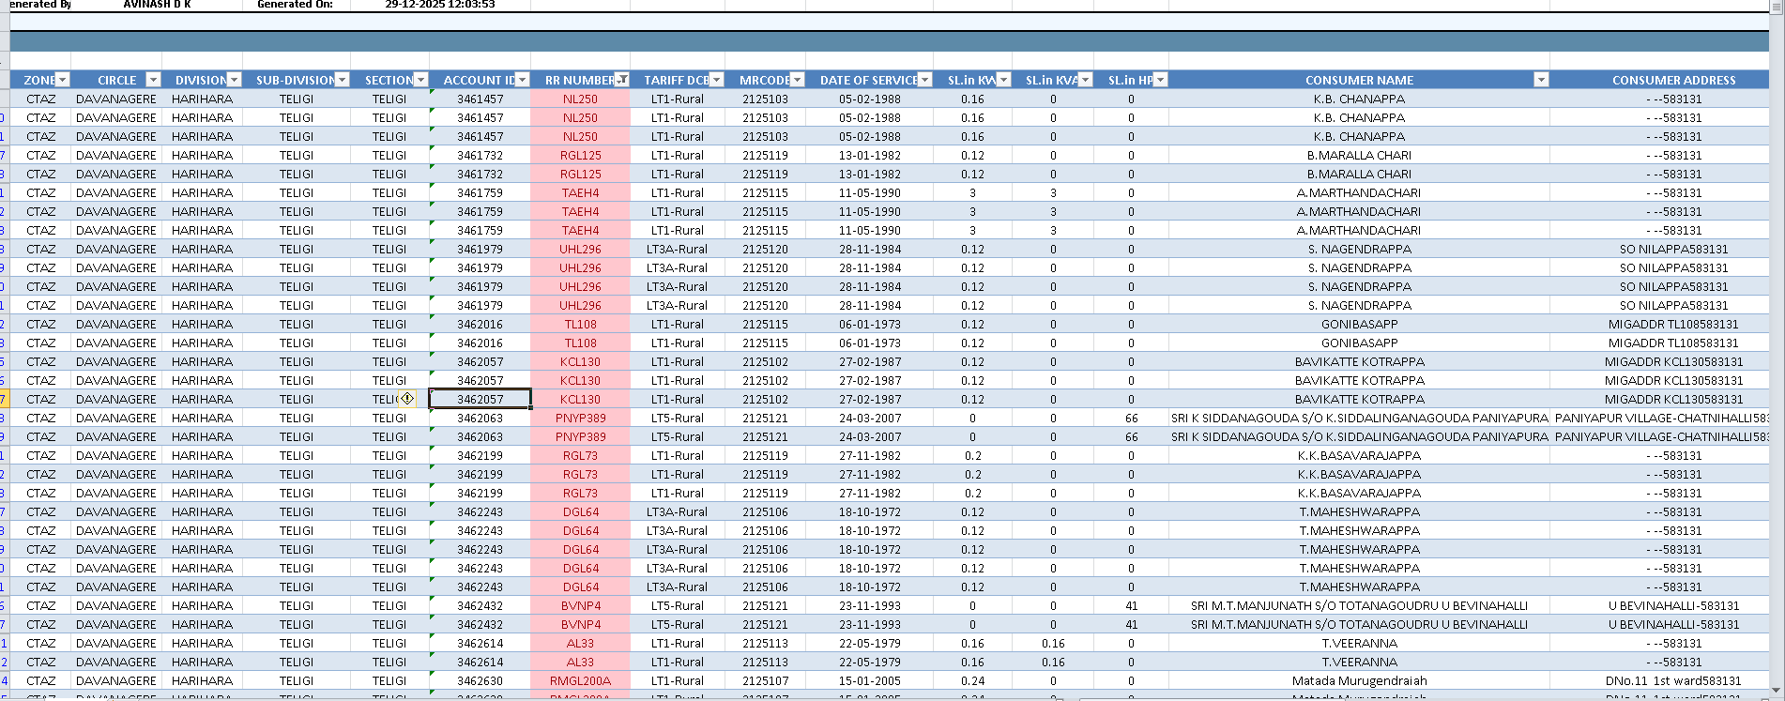Click the generated timestamp 29-12-2025 12:03:53 cell

coord(439,5)
